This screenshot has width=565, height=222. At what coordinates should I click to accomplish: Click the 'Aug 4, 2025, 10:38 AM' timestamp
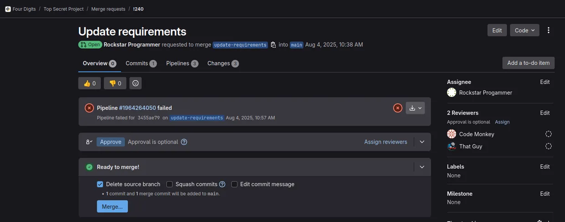pyautogui.click(x=334, y=45)
